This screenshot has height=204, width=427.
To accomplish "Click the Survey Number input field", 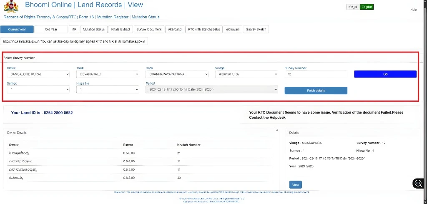I will coord(316,74).
